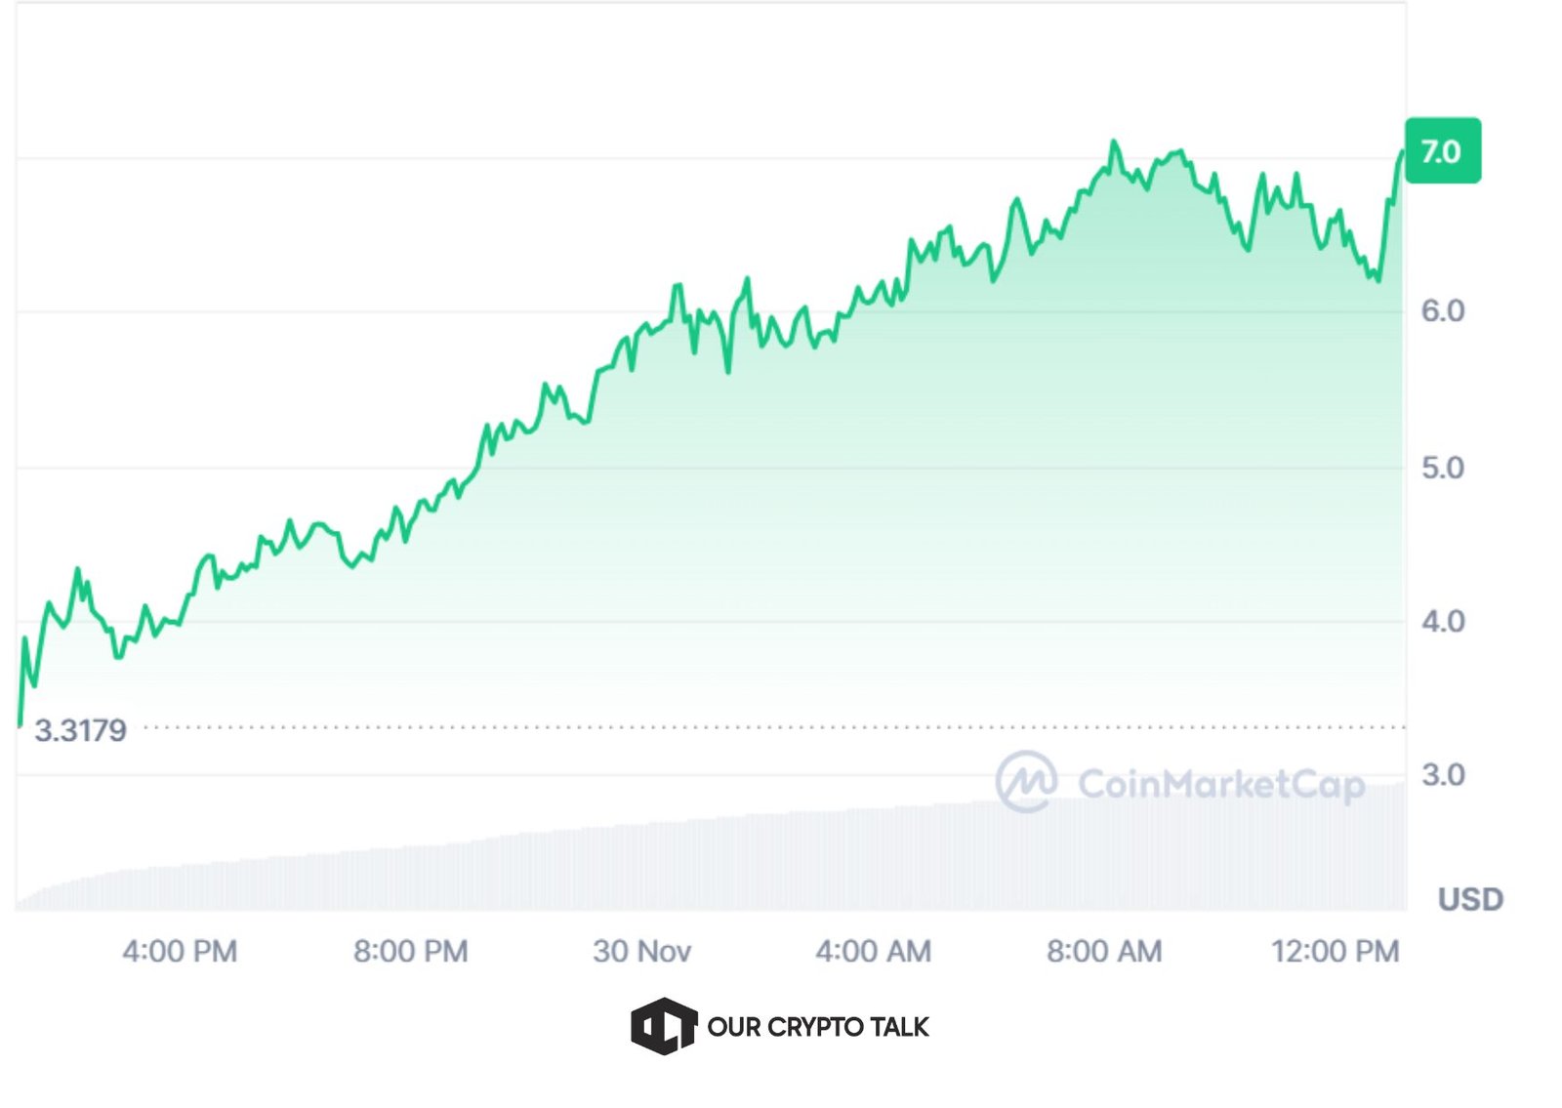Select the 4:00 AM time axis label

coord(874,951)
